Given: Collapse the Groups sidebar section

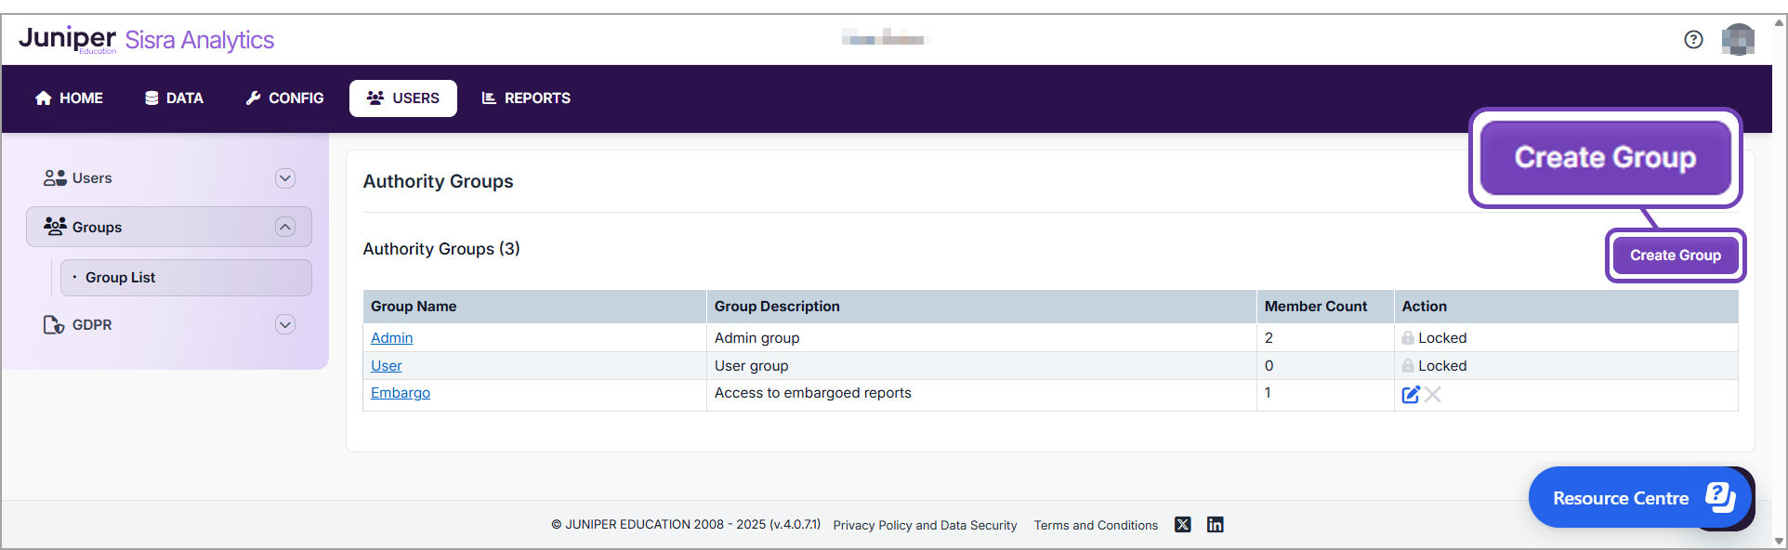Looking at the screenshot, I should click(x=285, y=228).
